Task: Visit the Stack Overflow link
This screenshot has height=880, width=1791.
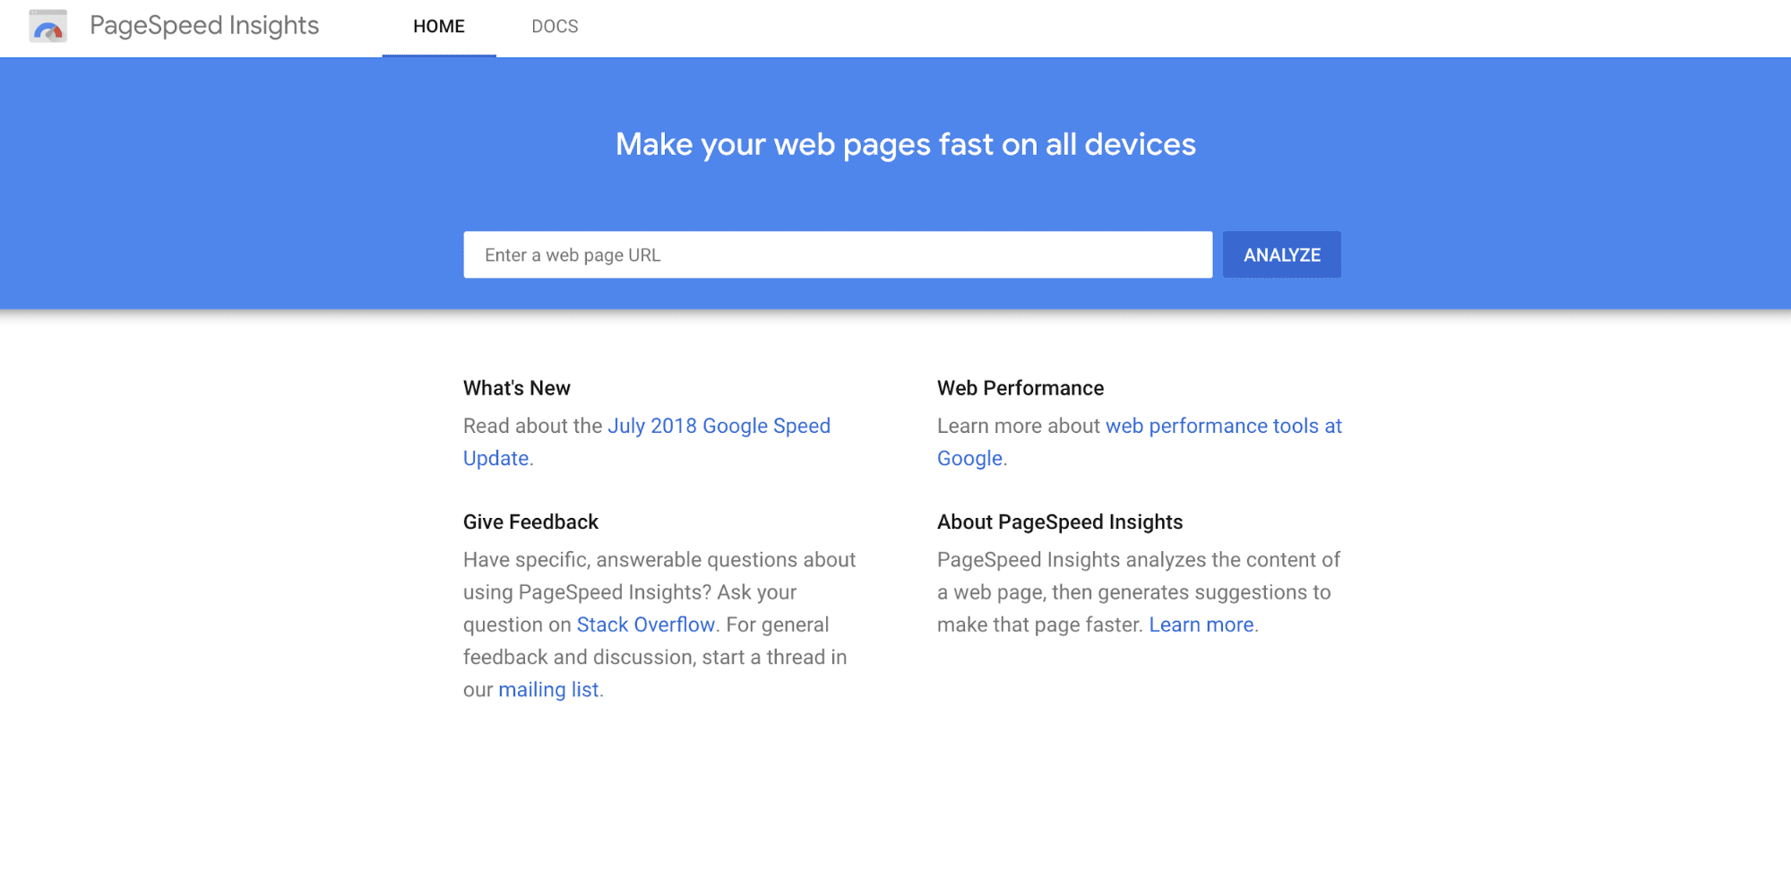Action: [x=645, y=625]
